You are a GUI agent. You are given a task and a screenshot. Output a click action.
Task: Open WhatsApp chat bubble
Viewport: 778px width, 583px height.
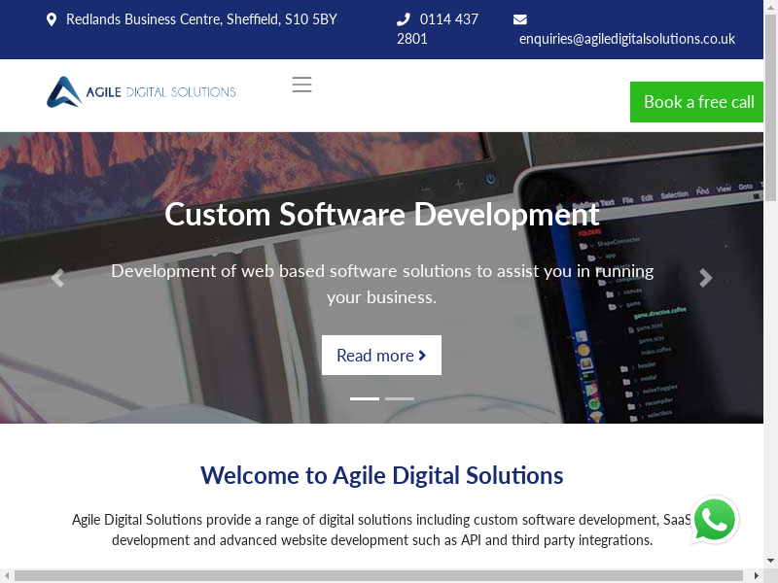pos(715,520)
